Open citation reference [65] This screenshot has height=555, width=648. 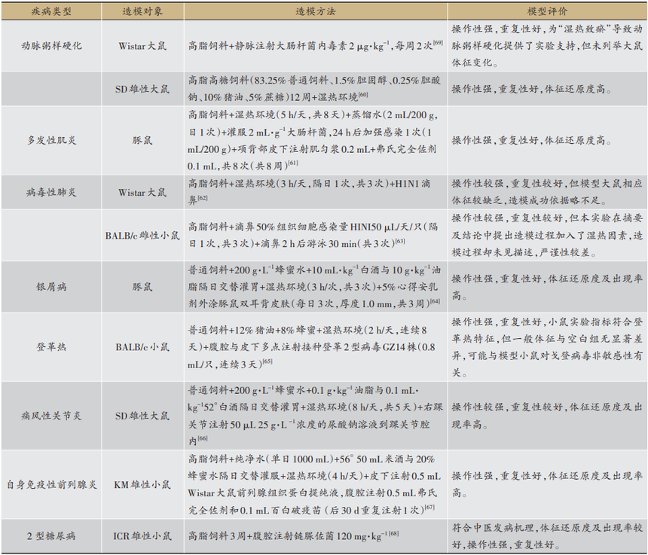point(267,362)
